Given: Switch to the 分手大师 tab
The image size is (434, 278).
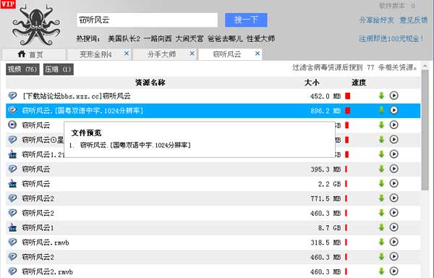Looking at the screenshot, I should coord(161,54).
